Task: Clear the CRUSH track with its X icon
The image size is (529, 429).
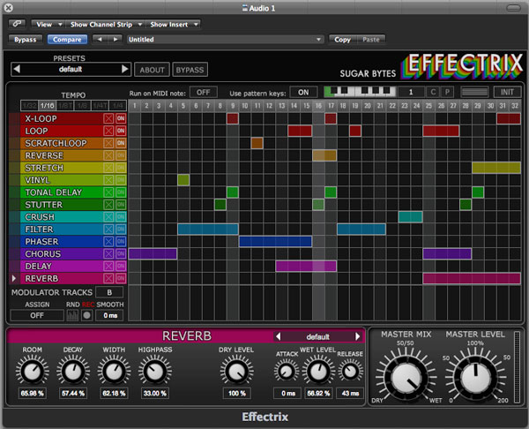Action: [x=108, y=217]
